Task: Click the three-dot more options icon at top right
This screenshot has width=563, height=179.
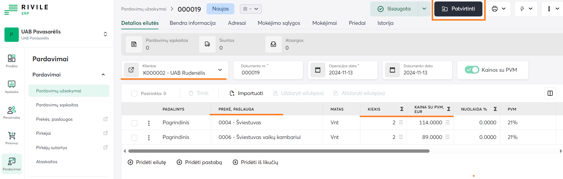Action: click(549, 9)
